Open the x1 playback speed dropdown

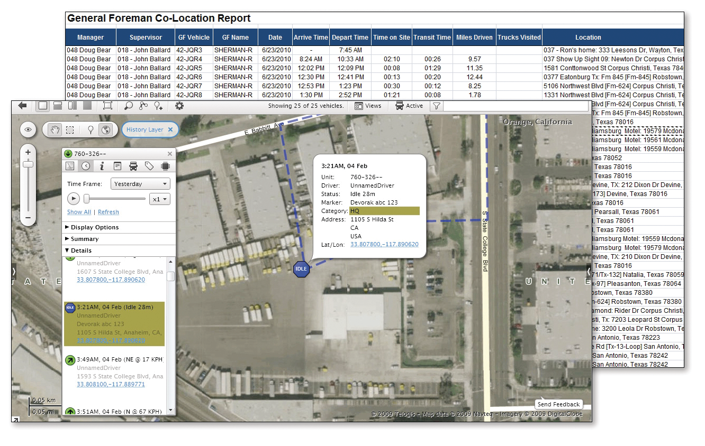159,199
